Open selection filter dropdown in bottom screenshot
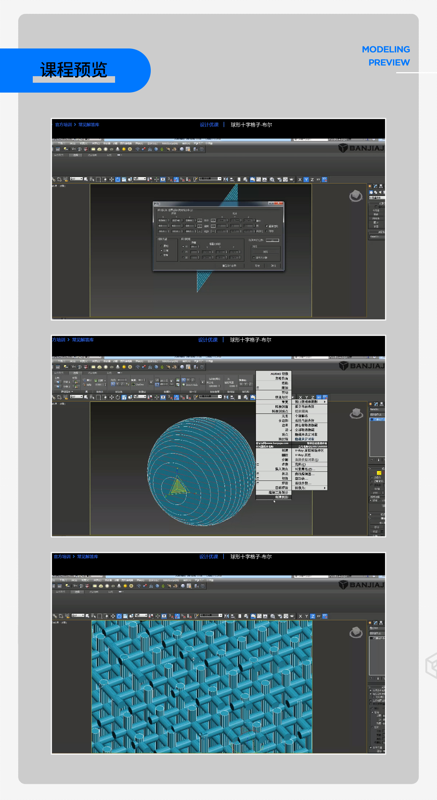Screen dimensions: 437x800 (78, 616)
